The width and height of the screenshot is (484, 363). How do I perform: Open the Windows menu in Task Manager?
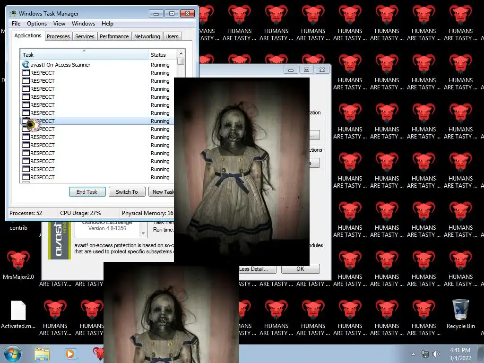(83, 24)
